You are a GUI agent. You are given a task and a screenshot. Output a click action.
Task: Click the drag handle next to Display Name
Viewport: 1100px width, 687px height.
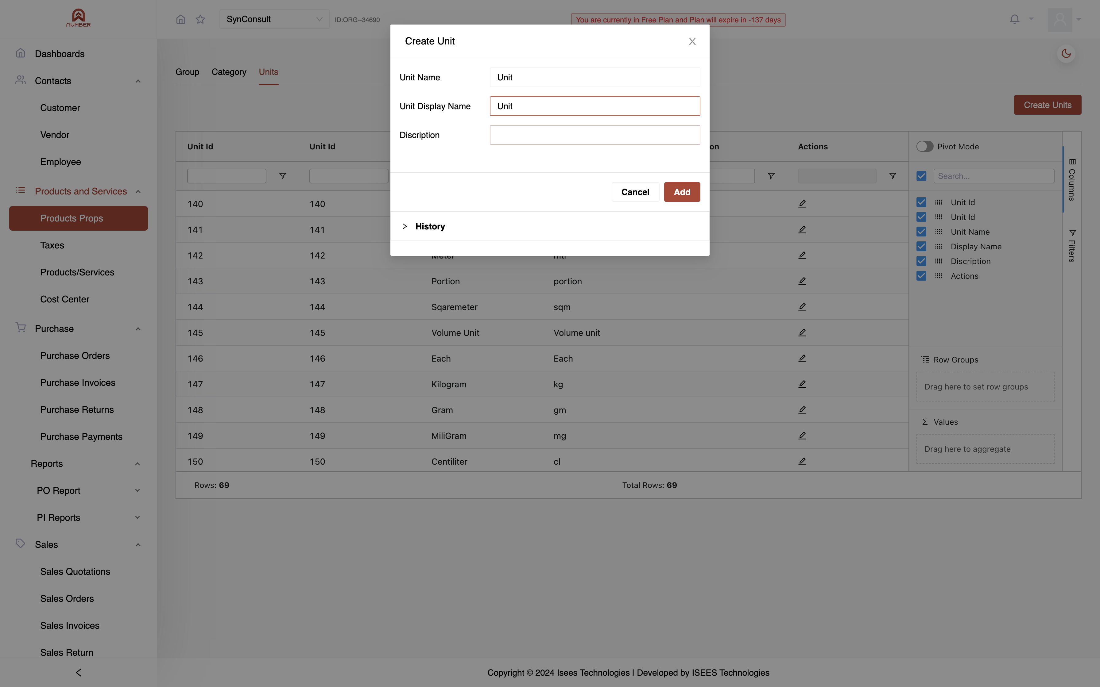939,246
